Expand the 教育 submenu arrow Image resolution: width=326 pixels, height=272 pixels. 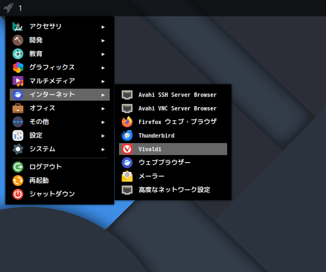pyautogui.click(x=103, y=54)
